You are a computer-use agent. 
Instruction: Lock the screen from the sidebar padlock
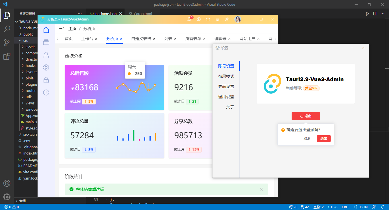coord(46,80)
